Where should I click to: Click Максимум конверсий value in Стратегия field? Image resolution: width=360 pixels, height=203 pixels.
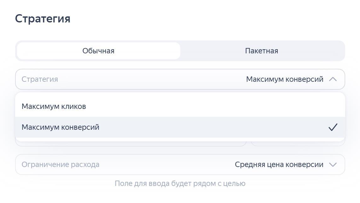click(285, 79)
